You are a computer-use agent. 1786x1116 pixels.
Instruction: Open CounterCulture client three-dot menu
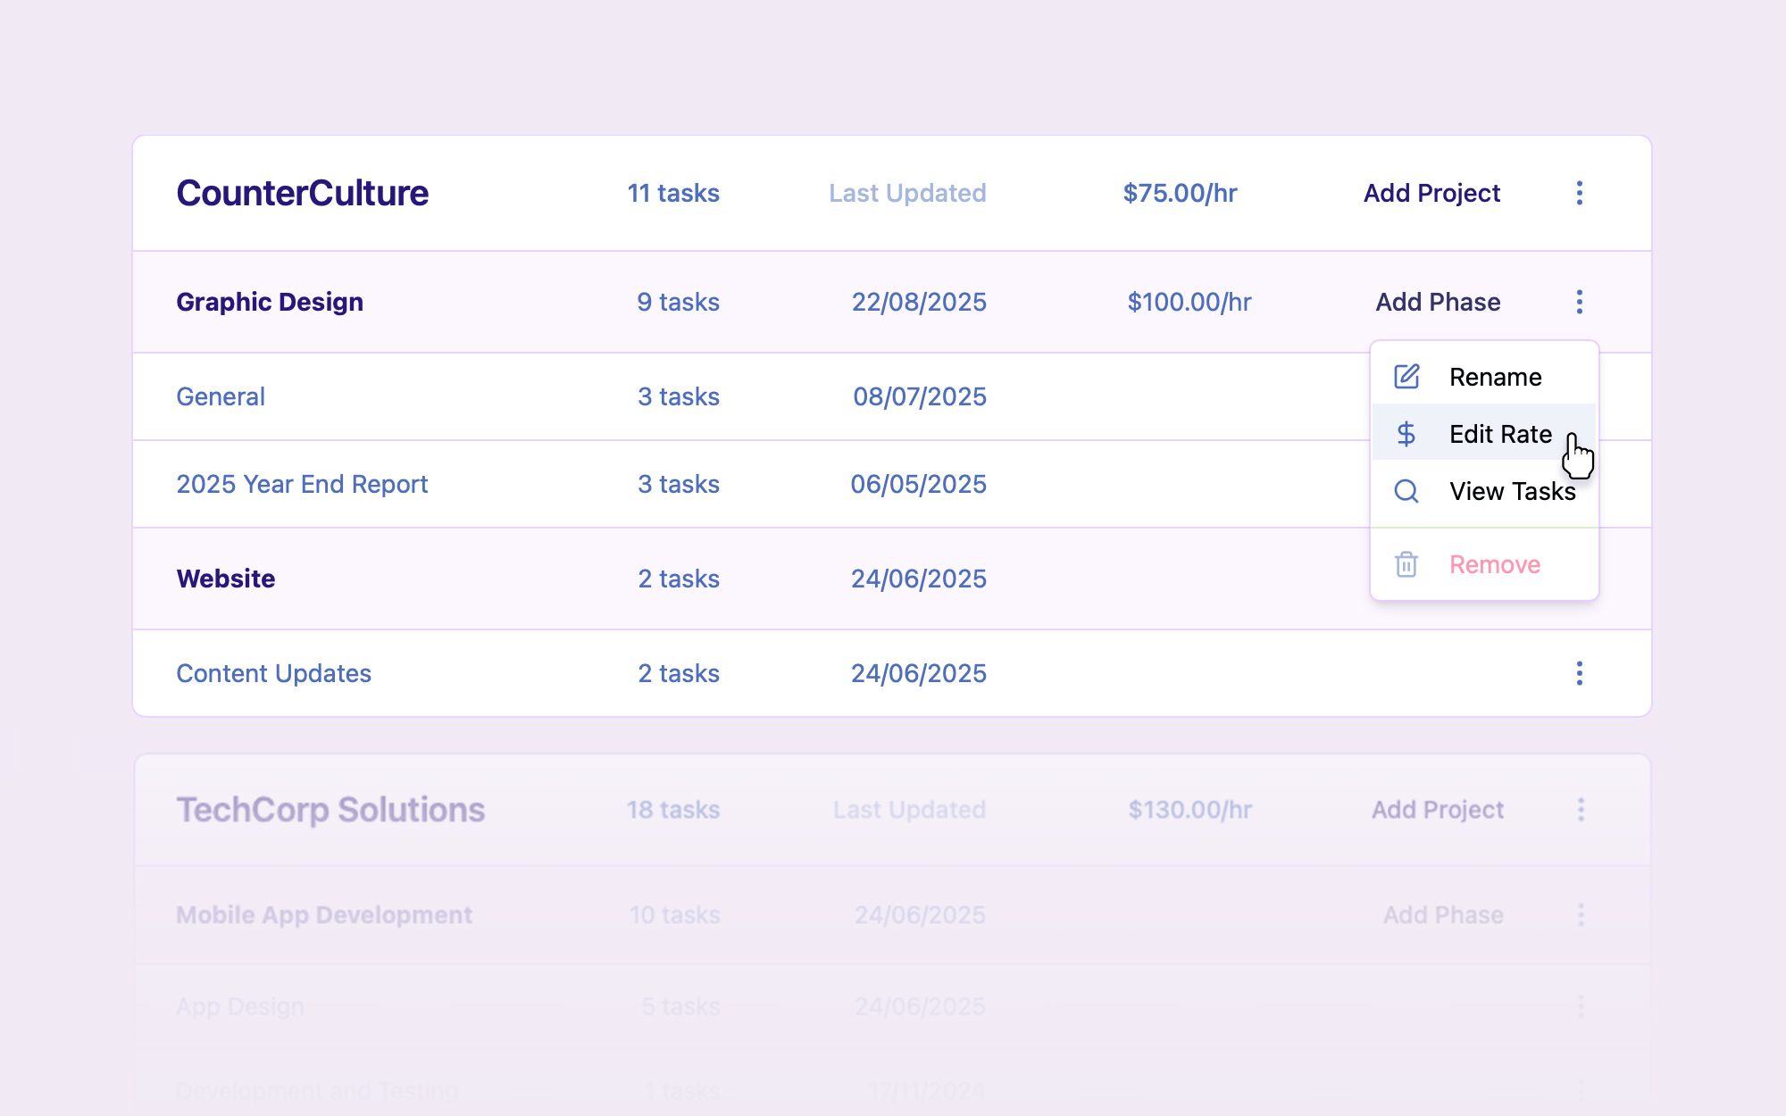(x=1579, y=193)
